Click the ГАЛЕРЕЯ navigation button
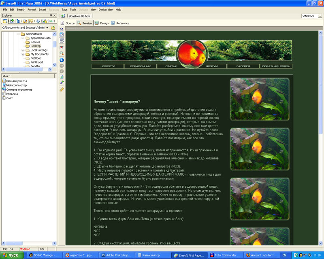 point(243,66)
